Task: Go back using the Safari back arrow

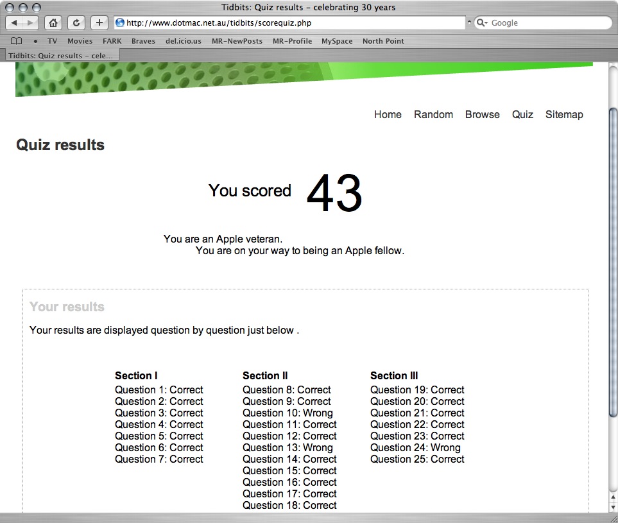Action: (14, 23)
